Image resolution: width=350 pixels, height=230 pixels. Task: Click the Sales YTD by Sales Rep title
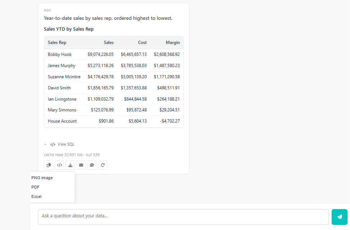tap(69, 29)
